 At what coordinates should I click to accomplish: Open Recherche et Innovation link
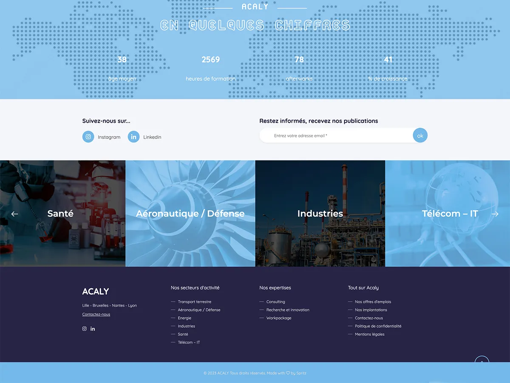point(288,310)
